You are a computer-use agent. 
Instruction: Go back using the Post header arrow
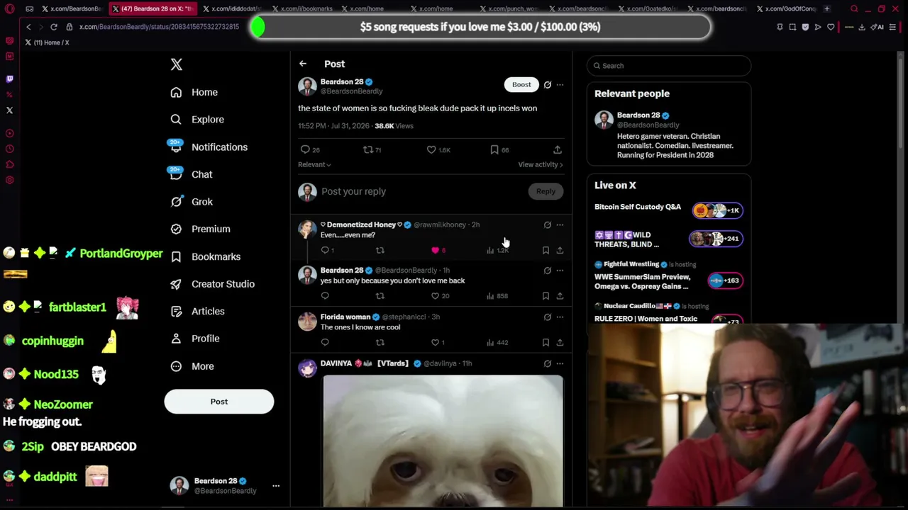(x=303, y=64)
